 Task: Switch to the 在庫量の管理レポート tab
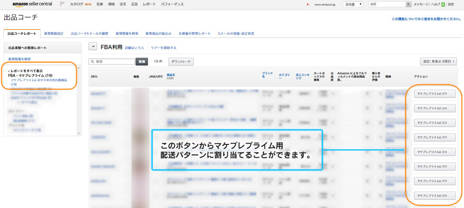[194, 33]
